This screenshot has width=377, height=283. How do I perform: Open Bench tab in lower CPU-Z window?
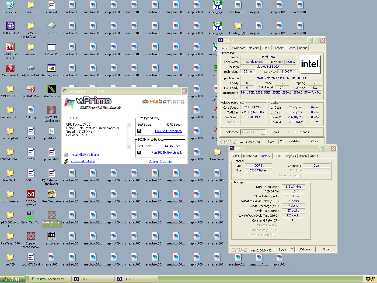click(303, 156)
